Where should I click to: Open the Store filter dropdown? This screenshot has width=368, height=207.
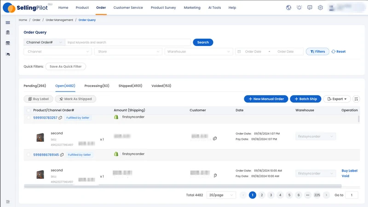click(128, 52)
